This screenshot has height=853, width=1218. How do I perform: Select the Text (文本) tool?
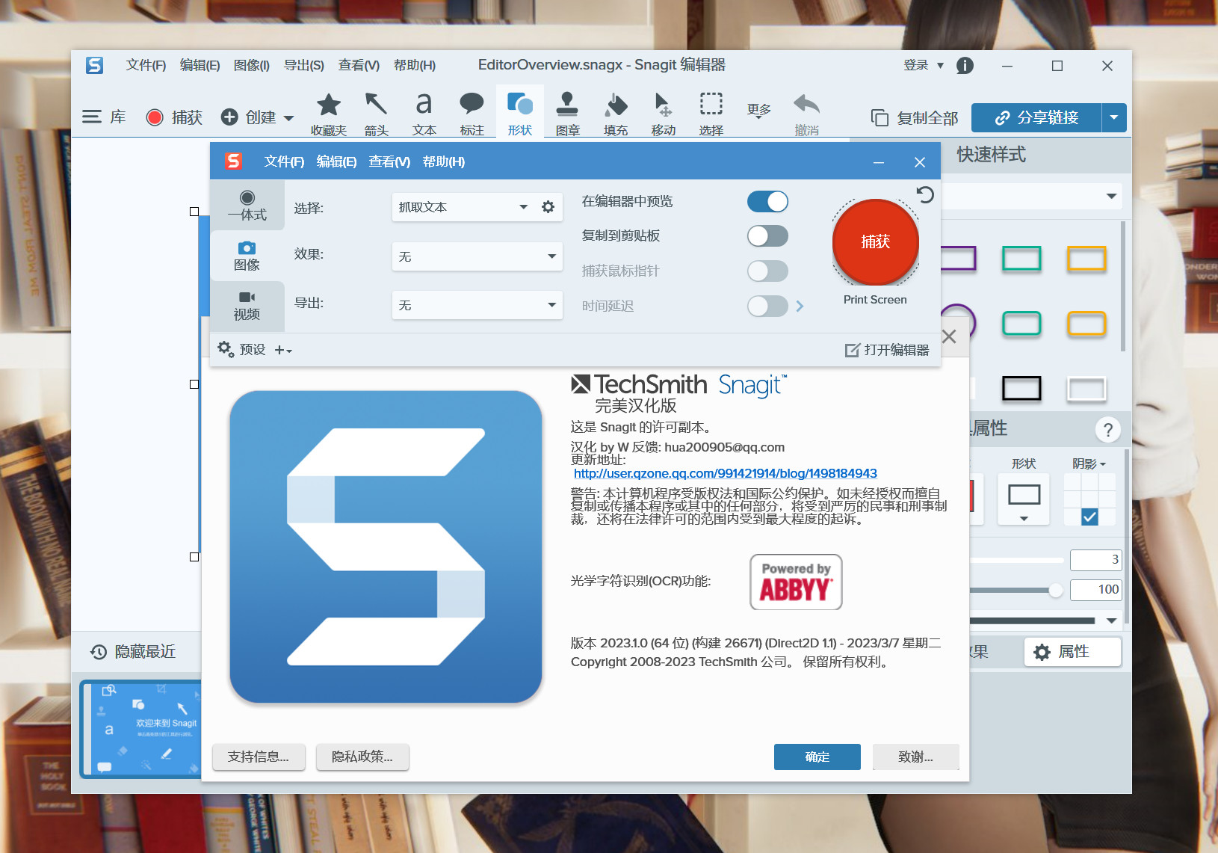[x=424, y=114]
